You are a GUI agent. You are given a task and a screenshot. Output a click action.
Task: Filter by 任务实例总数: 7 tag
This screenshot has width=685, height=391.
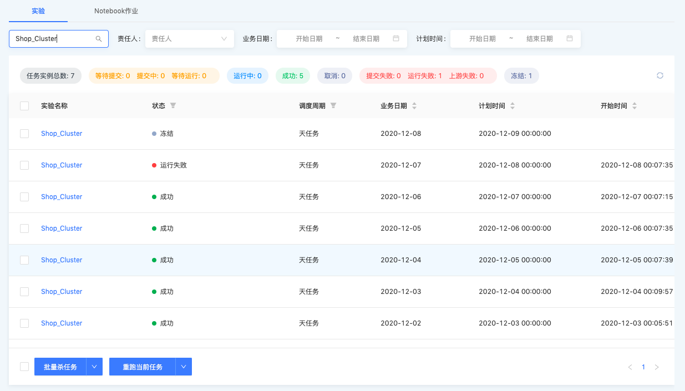pos(50,75)
